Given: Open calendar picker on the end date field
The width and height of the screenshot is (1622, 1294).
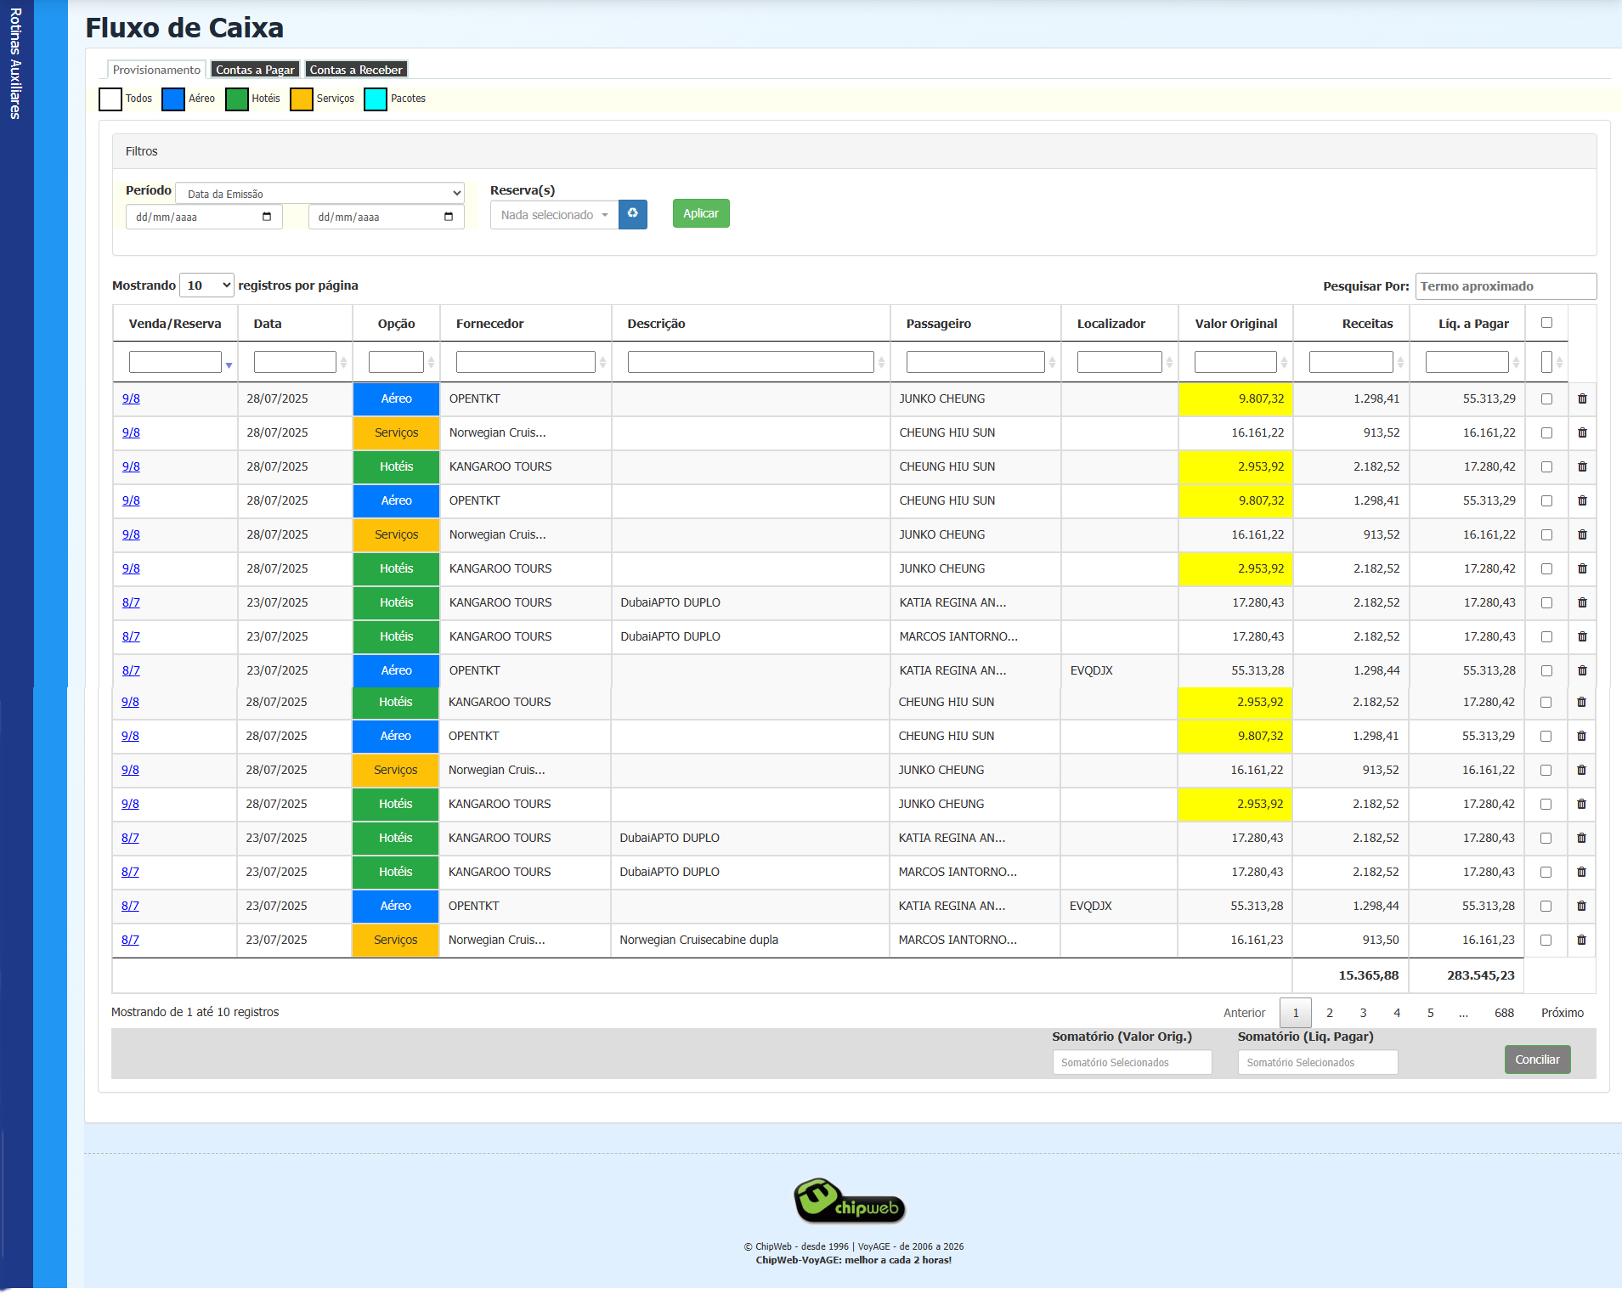Looking at the screenshot, I should (449, 217).
